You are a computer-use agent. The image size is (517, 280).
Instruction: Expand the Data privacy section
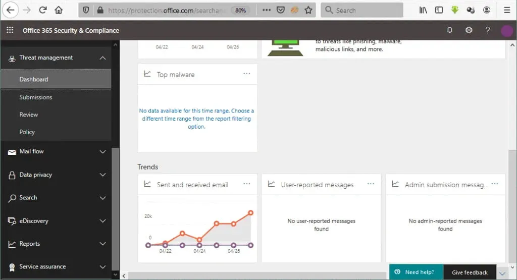(x=103, y=175)
